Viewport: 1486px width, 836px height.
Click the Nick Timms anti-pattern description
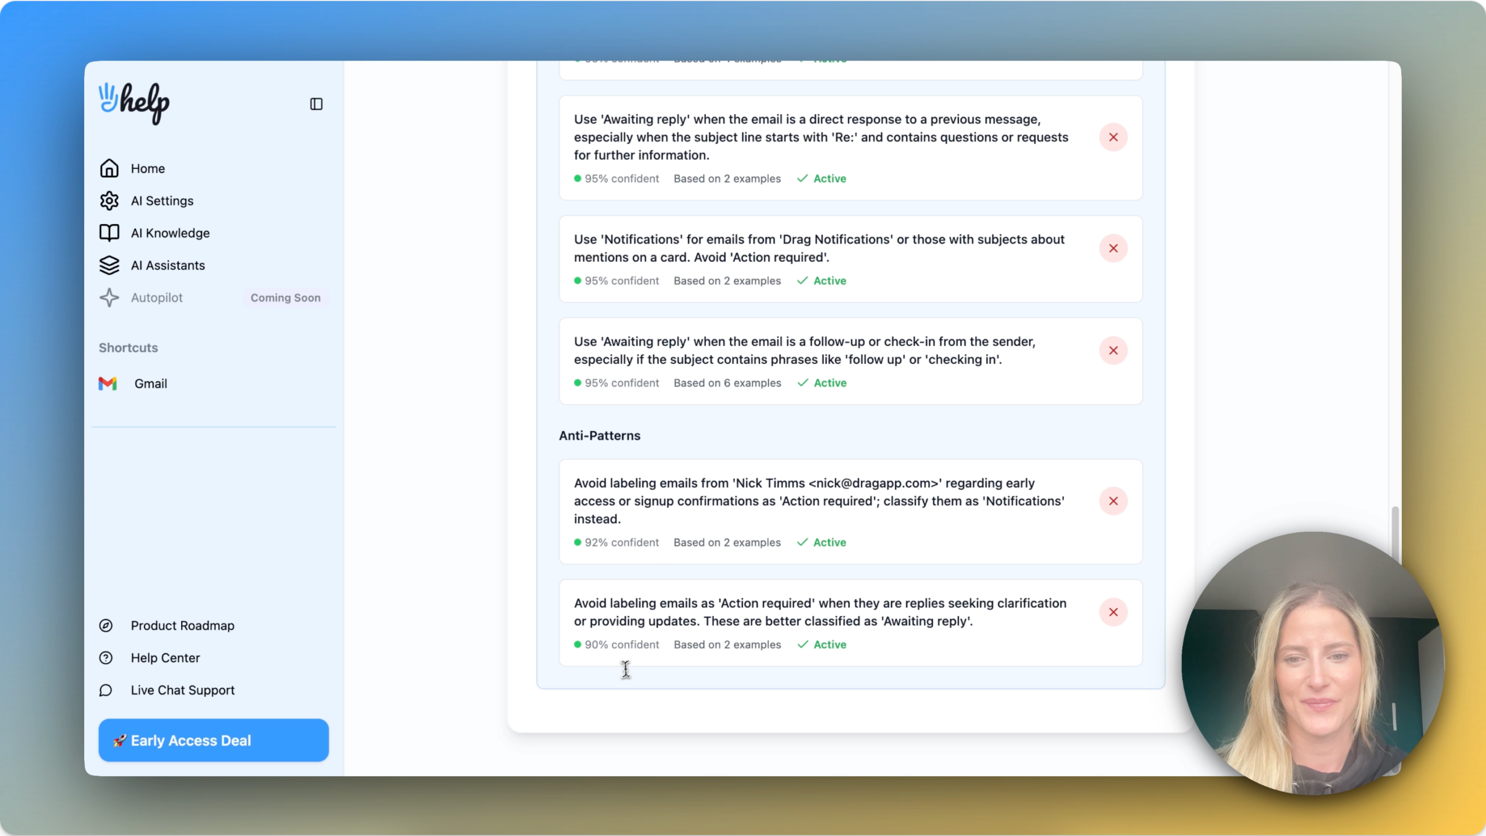pyautogui.click(x=819, y=501)
